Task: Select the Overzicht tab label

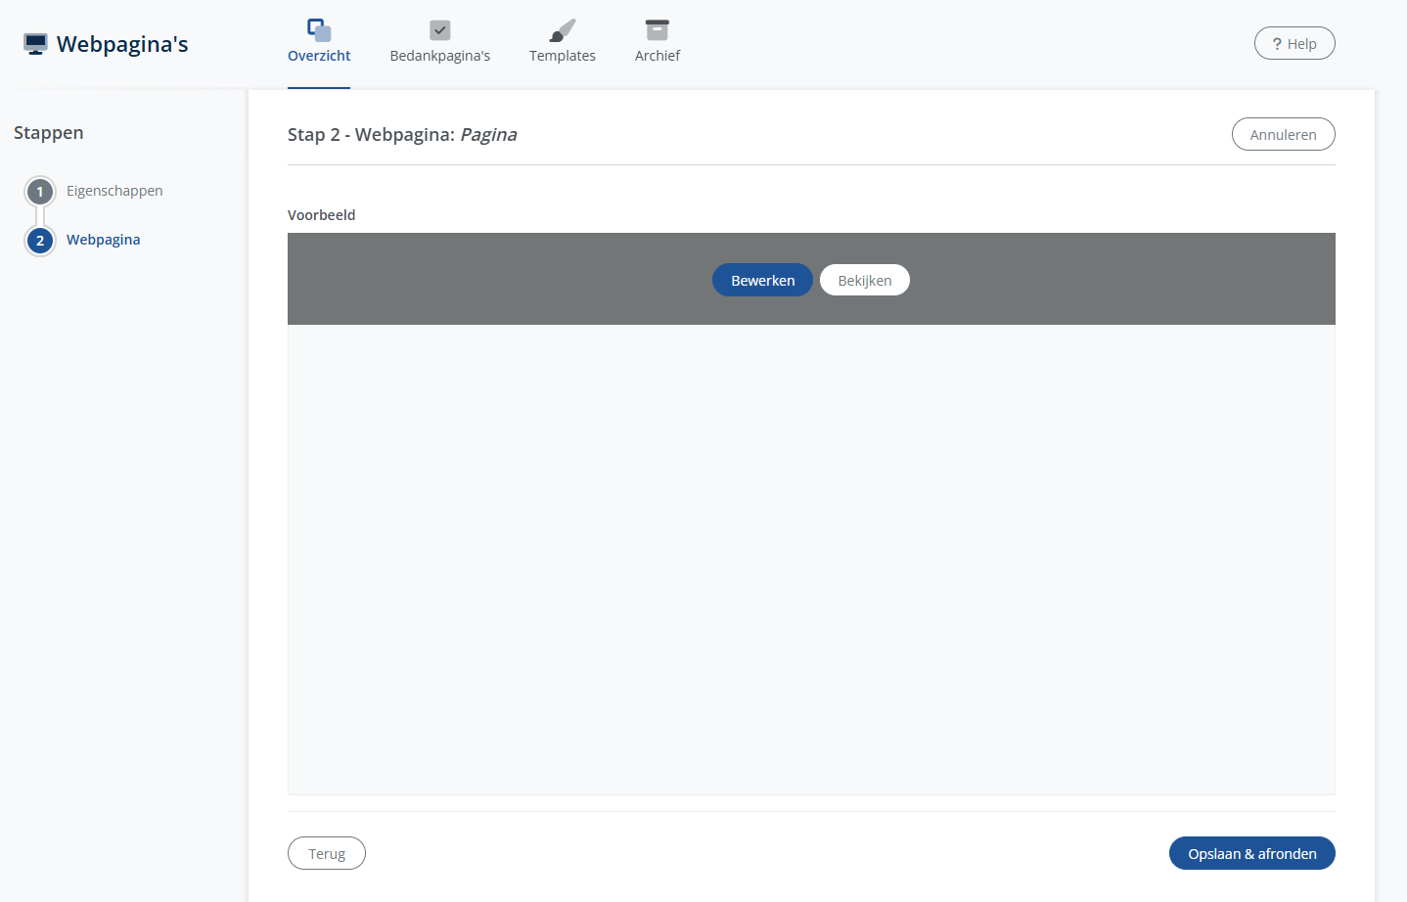Action: [x=319, y=56]
